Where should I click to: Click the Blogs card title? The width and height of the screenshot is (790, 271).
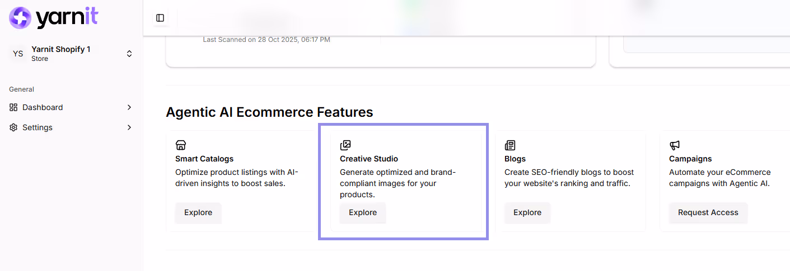pyautogui.click(x=515, y=159)
